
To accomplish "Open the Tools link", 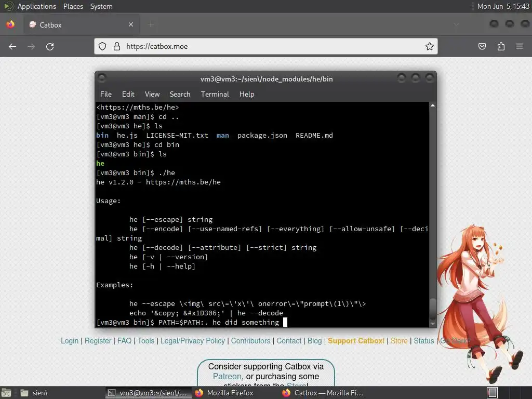I will coord(146,341).
